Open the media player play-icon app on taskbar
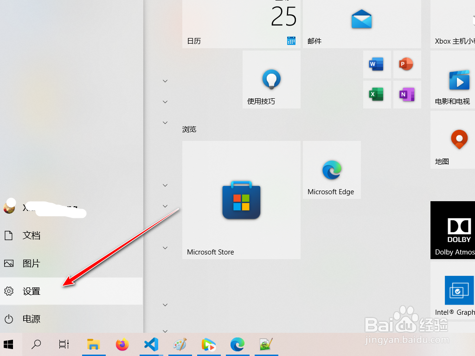This screenshot has width=475, height=356. click(209, 344)
